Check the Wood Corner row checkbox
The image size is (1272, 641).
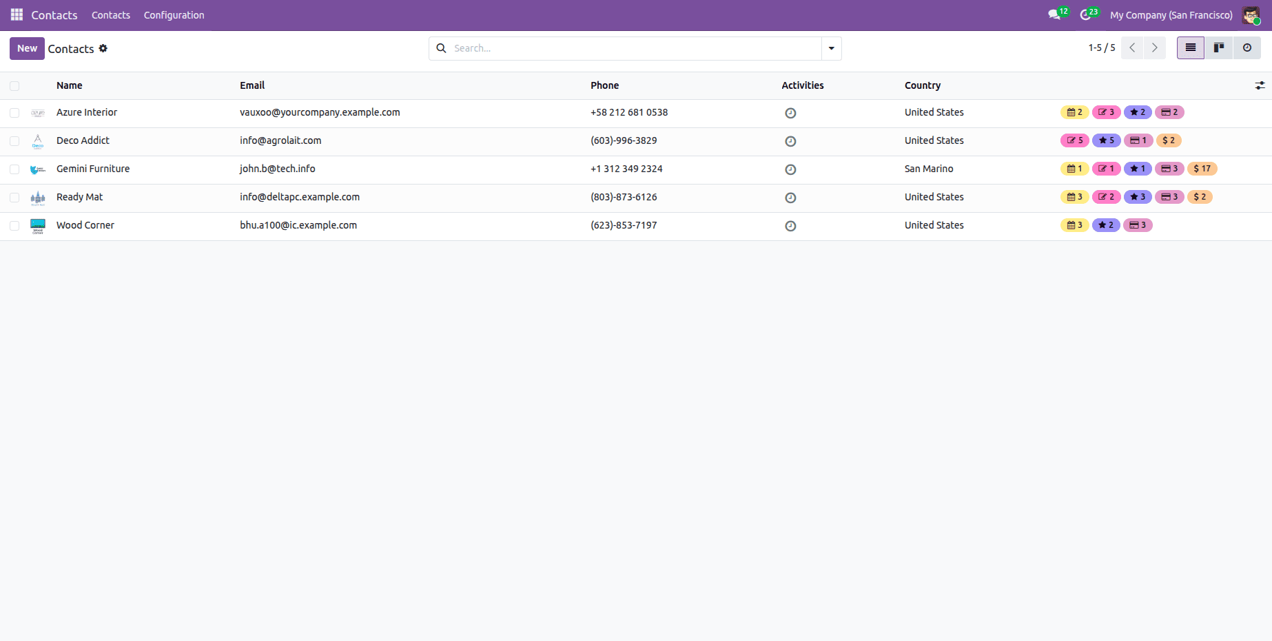[14, 225]
